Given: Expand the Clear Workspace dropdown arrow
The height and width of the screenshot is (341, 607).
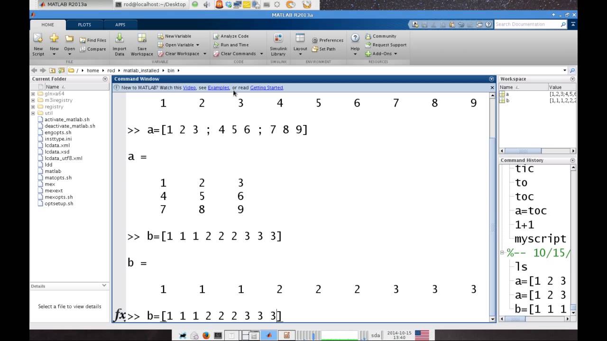Looking at the screenshot, I should click(205, 54).
